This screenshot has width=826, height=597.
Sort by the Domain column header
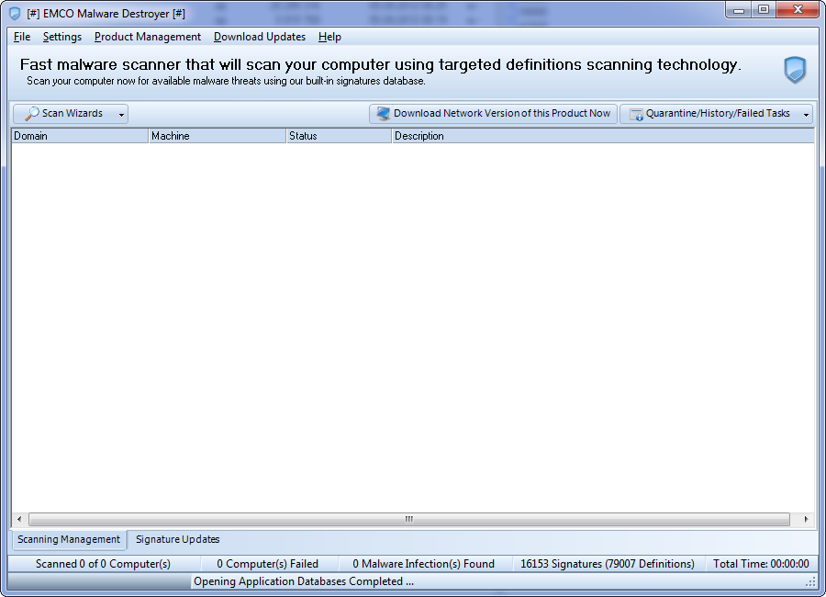[x=80, y=136]
